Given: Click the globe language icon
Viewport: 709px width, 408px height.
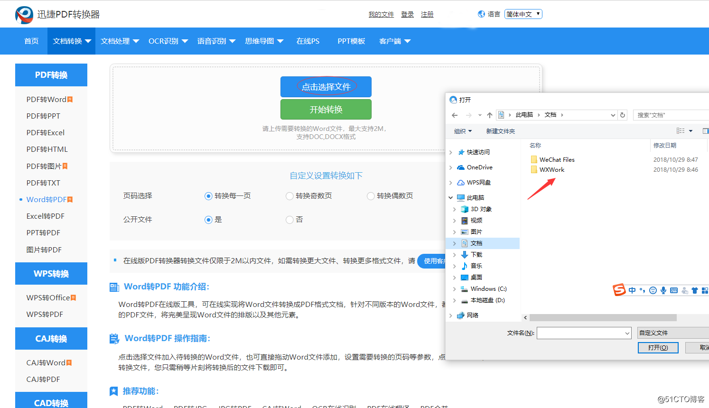Looking at the screenshot, I should click(x=481, y=14).
